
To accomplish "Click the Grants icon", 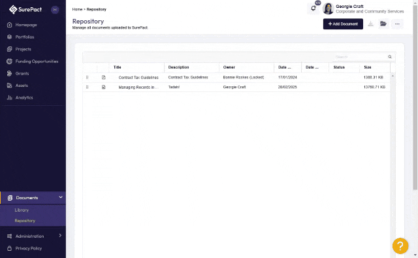I will click(x=10, y=73).
